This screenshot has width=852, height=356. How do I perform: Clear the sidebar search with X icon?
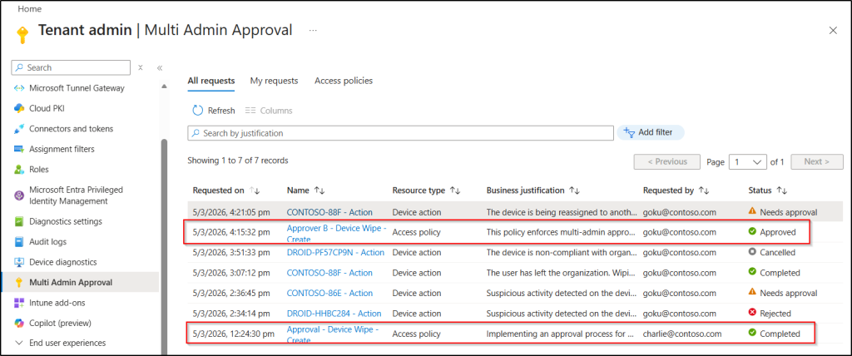point(140,67)
